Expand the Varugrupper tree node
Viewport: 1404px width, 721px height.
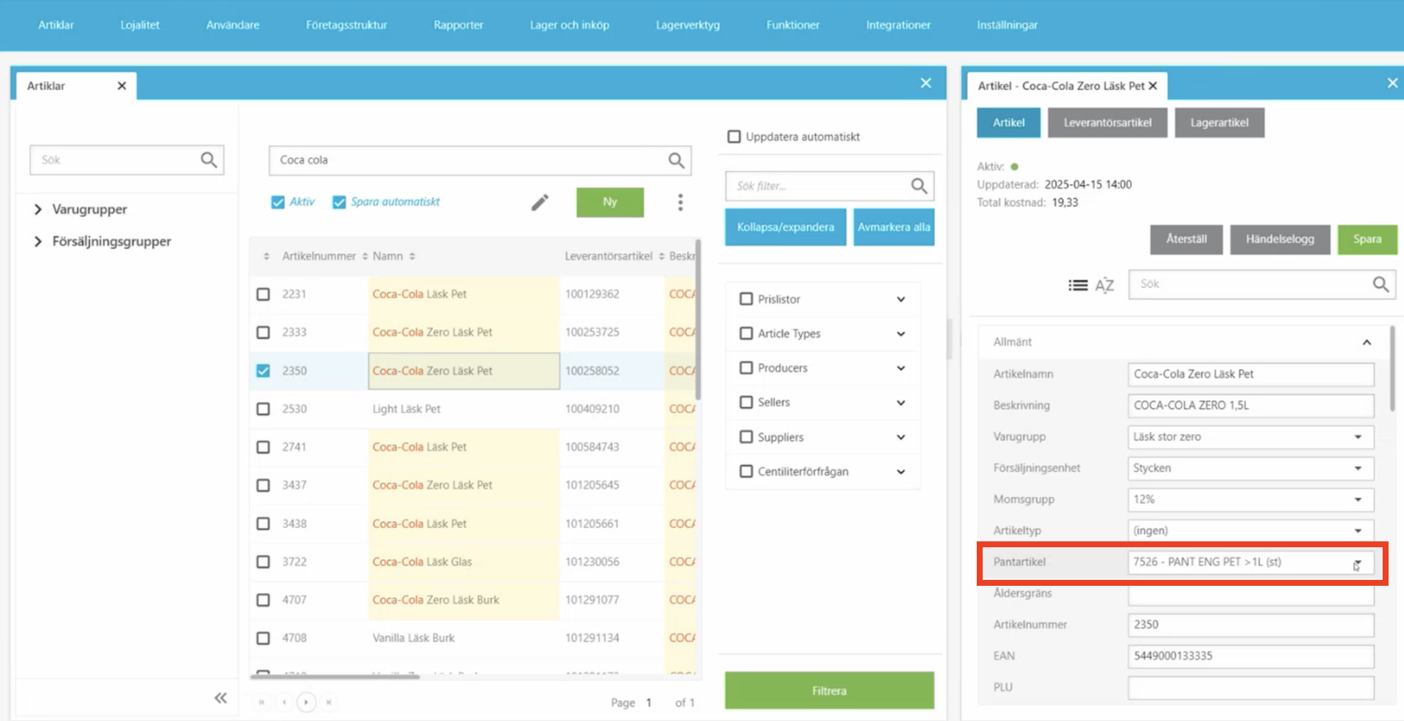tap(38, 209)
